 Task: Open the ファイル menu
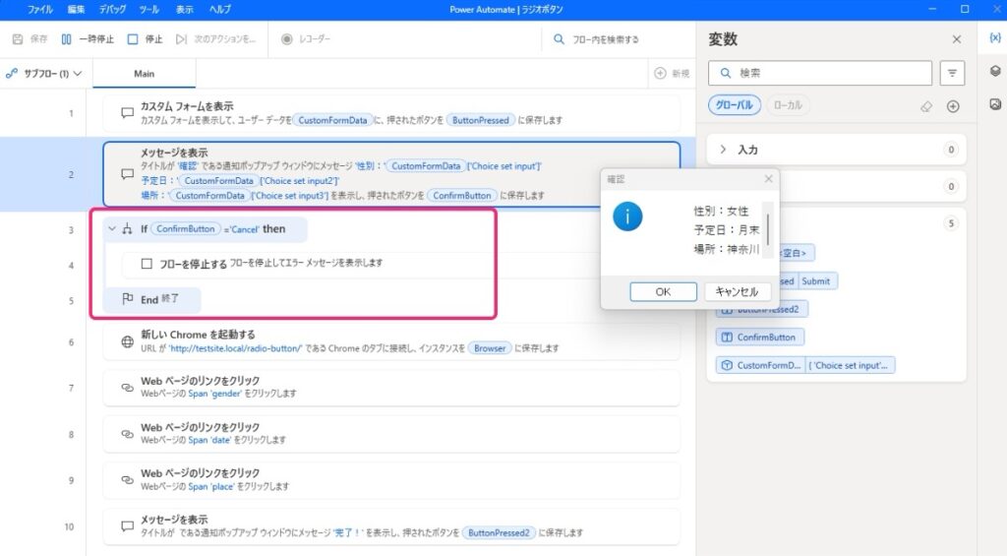point(39,9)
